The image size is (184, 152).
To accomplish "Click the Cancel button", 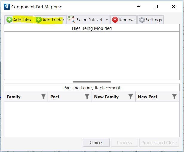I will 96,143.
